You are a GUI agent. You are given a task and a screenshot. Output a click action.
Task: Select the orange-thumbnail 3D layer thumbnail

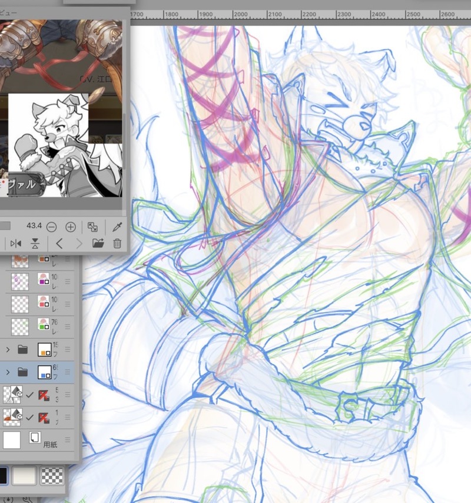(12, 417)
